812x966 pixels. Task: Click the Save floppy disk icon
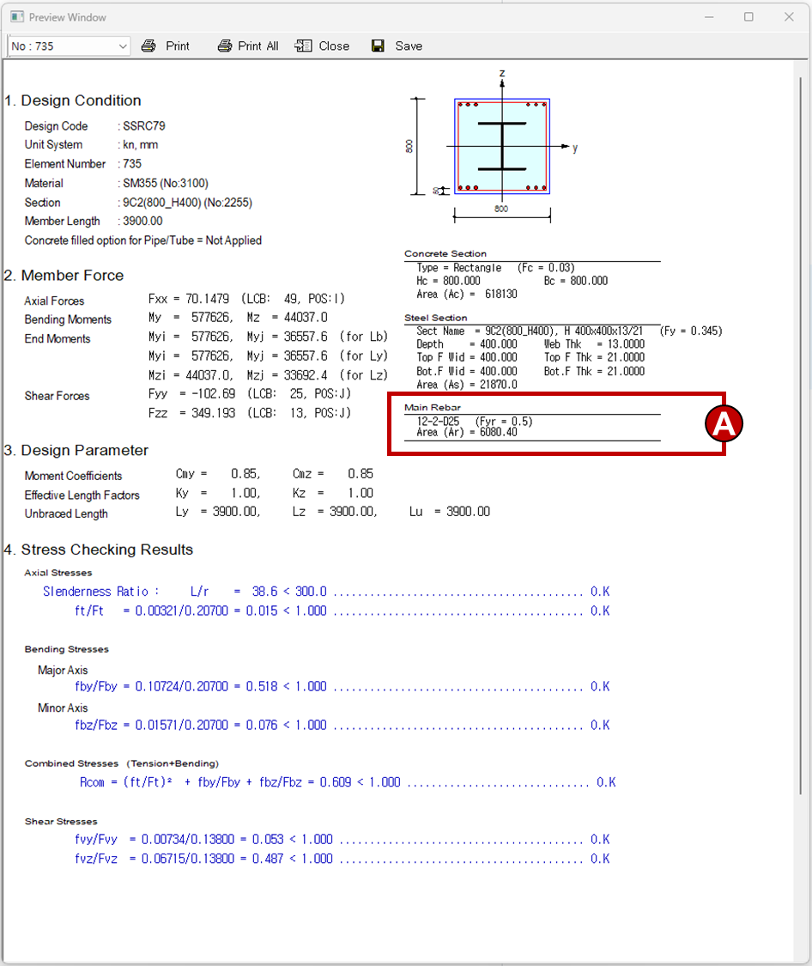tap(378, 46)
